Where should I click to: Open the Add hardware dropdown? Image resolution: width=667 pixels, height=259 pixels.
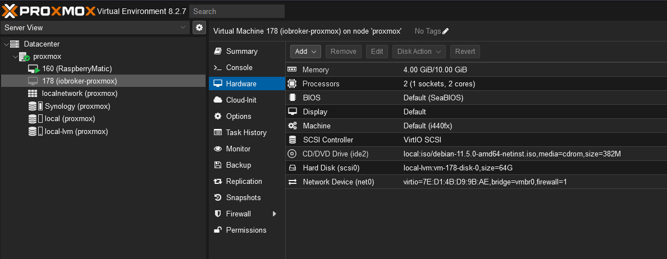305,52
